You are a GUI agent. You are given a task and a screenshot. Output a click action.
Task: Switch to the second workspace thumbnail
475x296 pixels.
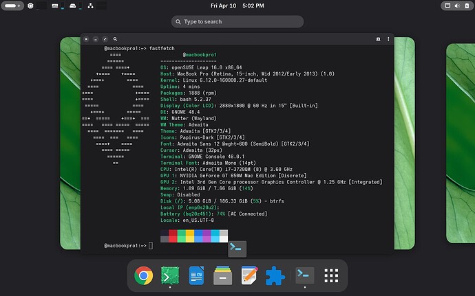461,143
